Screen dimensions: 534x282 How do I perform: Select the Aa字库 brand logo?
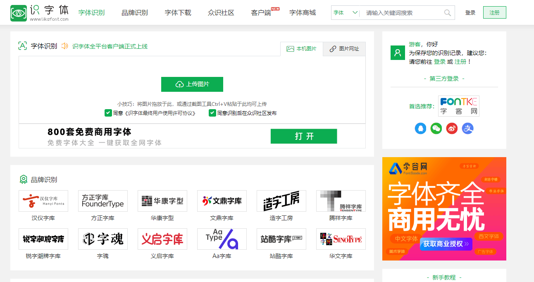coord(222,239)
